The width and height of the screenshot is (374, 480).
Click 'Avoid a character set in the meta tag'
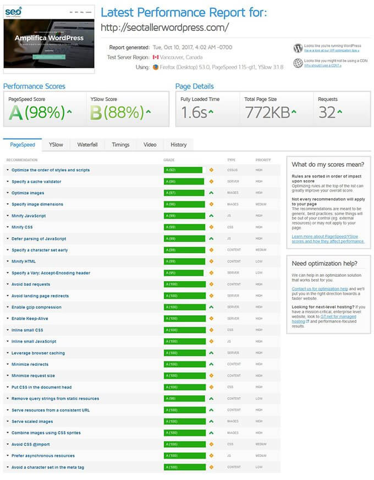(47, 467)
